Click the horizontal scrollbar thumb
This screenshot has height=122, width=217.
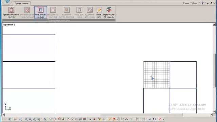tap(141, 115)
